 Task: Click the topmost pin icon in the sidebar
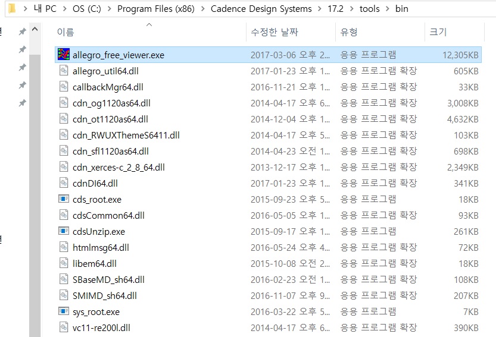click(22, 32)
